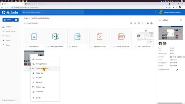Image resolution: width=185 pixels, height=104 pixels.
Task: Click the storage usage progress bar
Action: [10, 99]
